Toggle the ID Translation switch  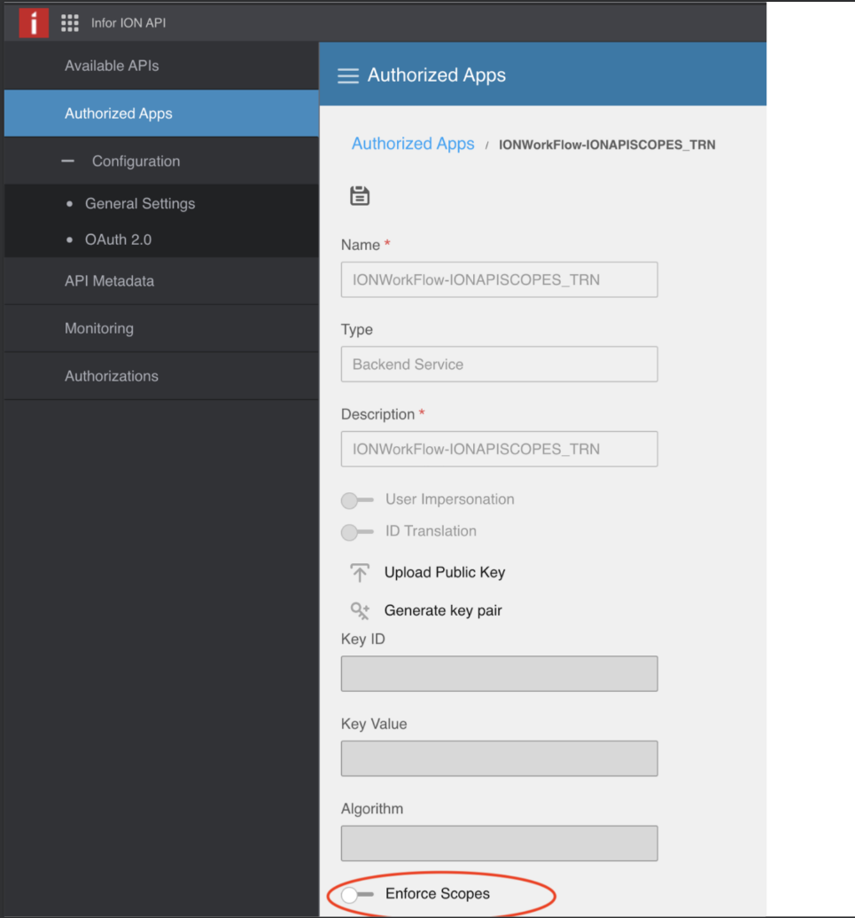(x=356, y=532)
